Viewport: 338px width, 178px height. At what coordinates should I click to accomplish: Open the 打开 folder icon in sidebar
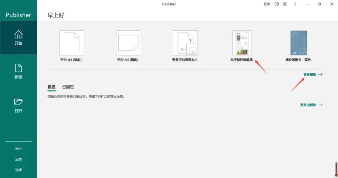click(x=18, y=101)
